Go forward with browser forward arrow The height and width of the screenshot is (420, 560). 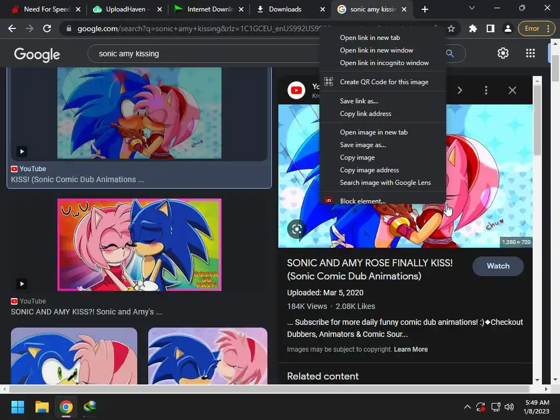[30, 28]
